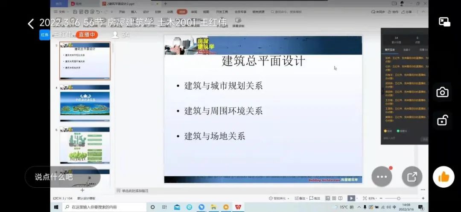
Task: Open the Windows Start menu
Action: point(56,207)
